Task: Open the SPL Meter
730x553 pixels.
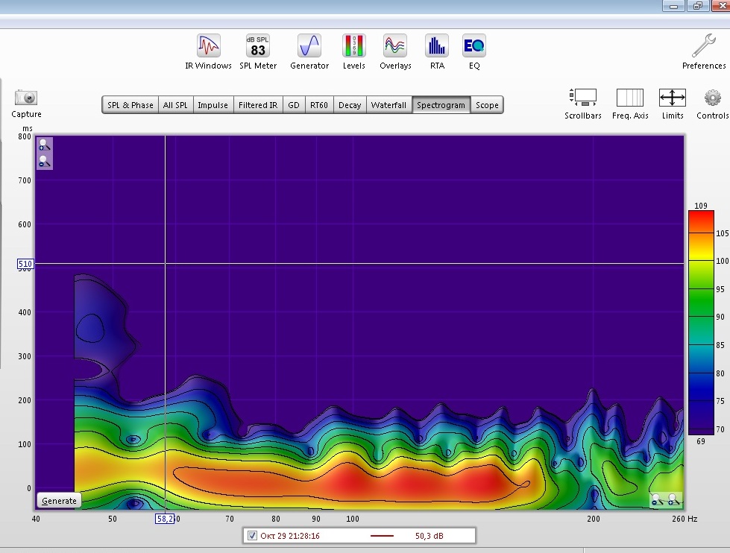Action: click(257, 46)
